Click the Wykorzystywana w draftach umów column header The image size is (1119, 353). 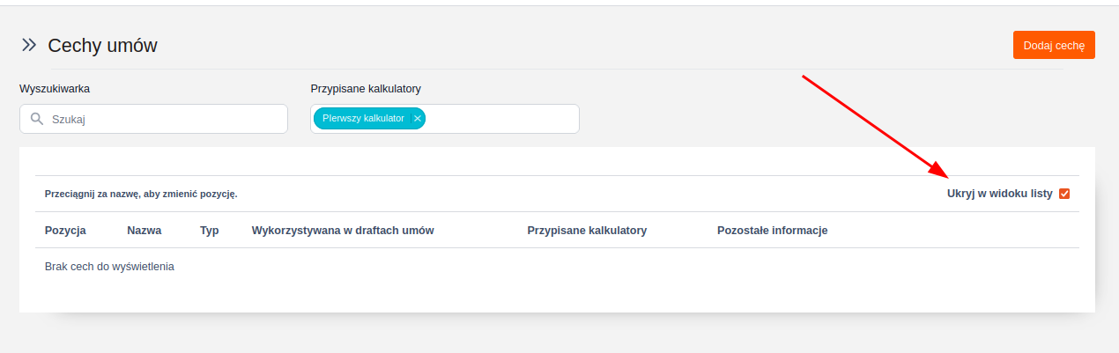(x=343, y=231)
